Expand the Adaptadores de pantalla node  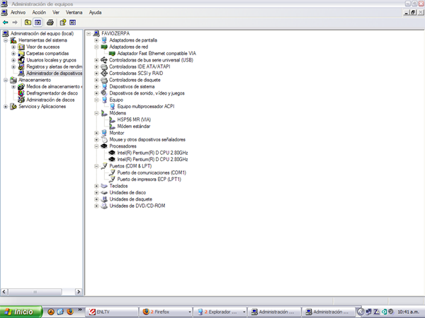[x=96, y=40]
